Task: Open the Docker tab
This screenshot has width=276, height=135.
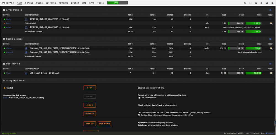Action: (x=75, y=3)
